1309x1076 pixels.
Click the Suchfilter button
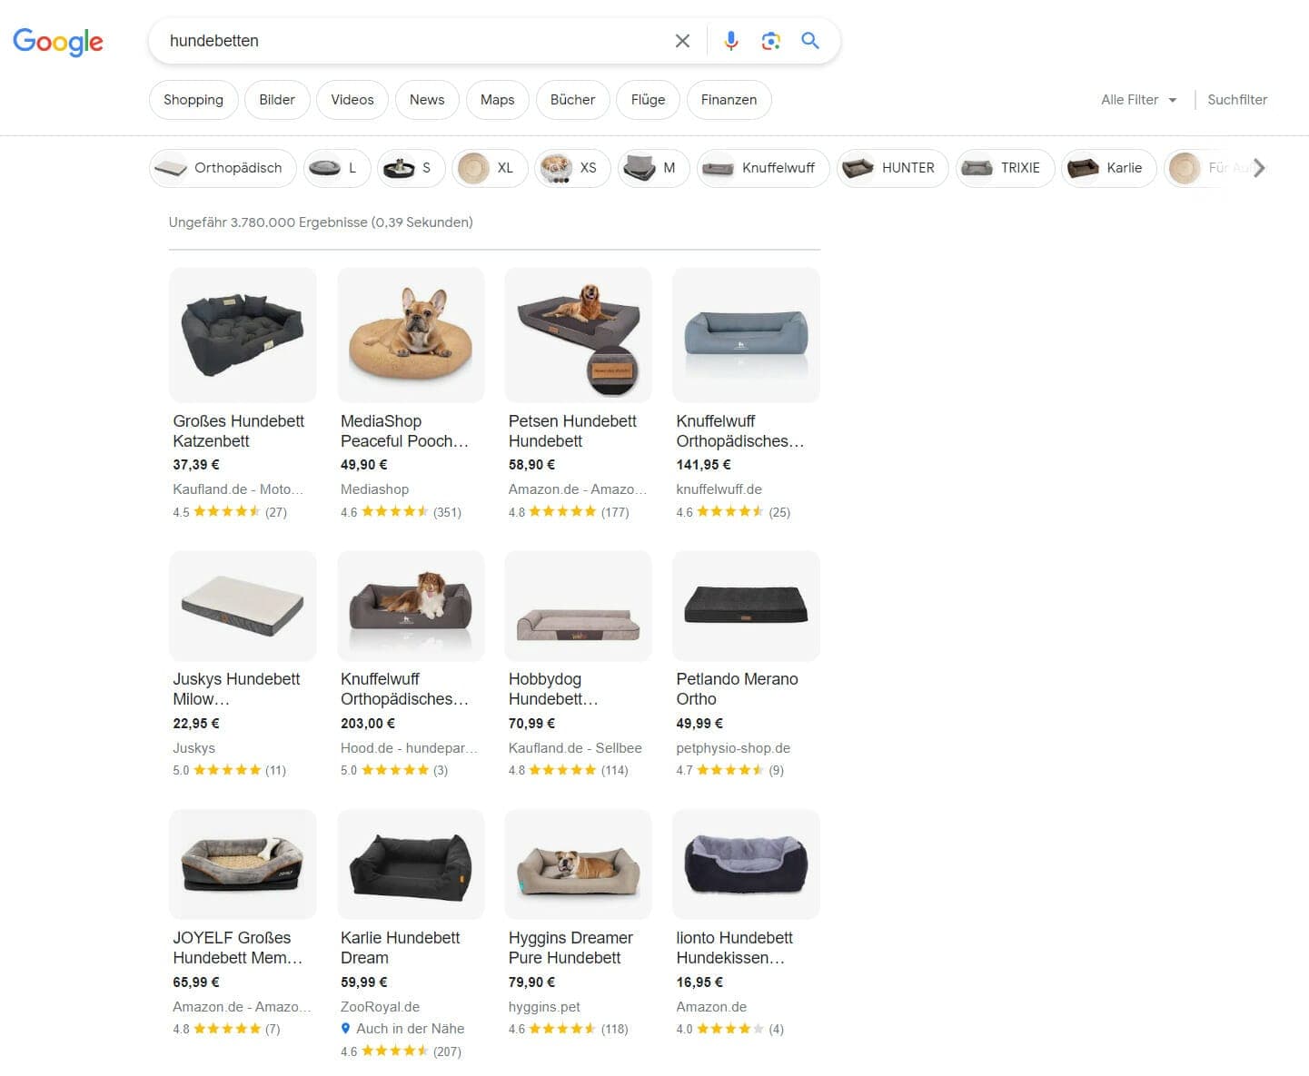1237,100
